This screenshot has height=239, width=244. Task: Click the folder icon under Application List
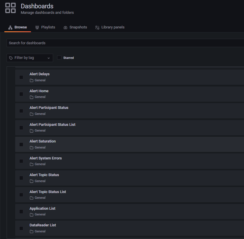tap(32, 214)
